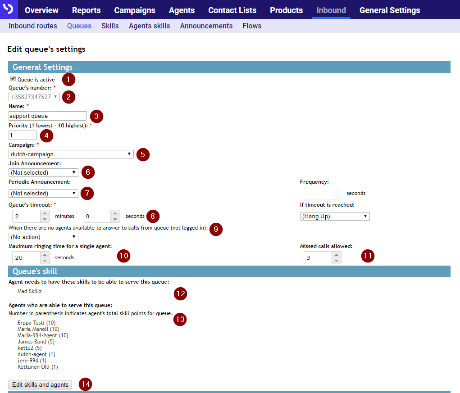Image resolution: width=460 pixels, height=393 pixels.
Task: Open the Campaigns menu
Action: point(135,10)
